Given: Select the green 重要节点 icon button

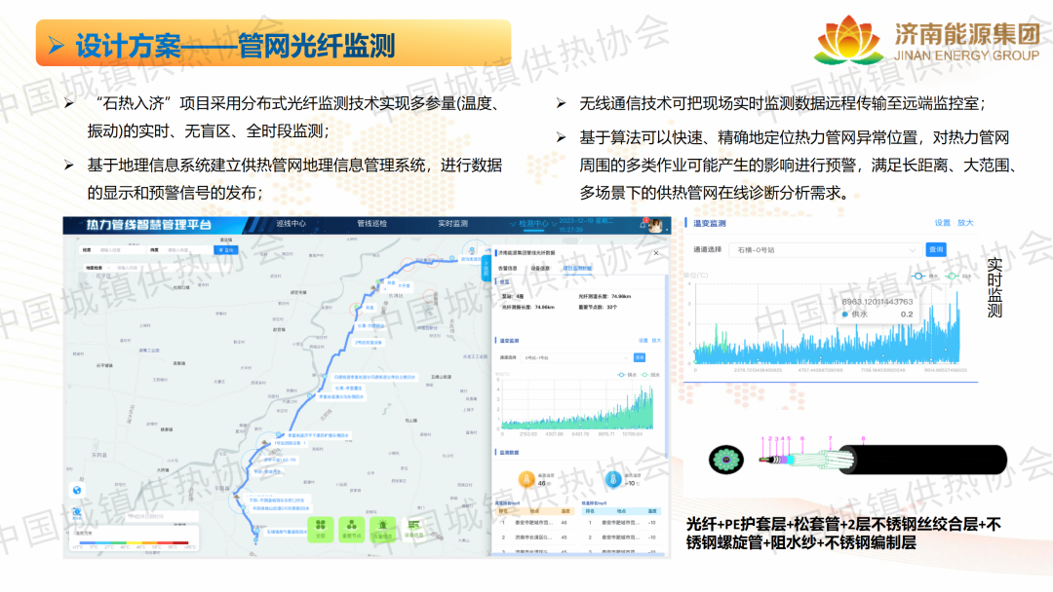Looking at the screenshot, I should (x=351, y=528).
